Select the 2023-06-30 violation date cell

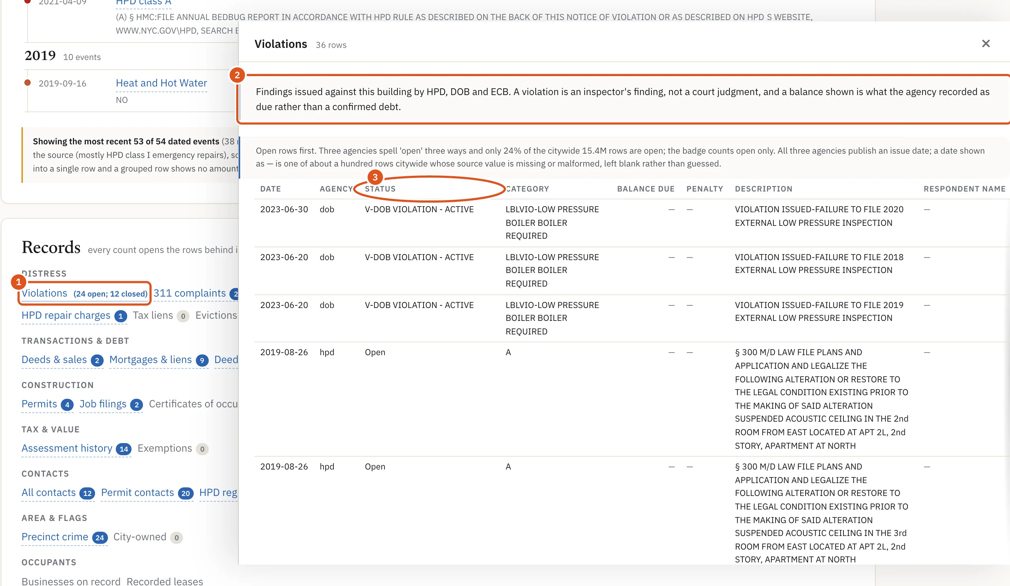click(x=284, y=209)
